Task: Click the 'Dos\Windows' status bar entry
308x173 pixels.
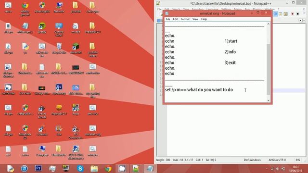Action: point(252,160)
